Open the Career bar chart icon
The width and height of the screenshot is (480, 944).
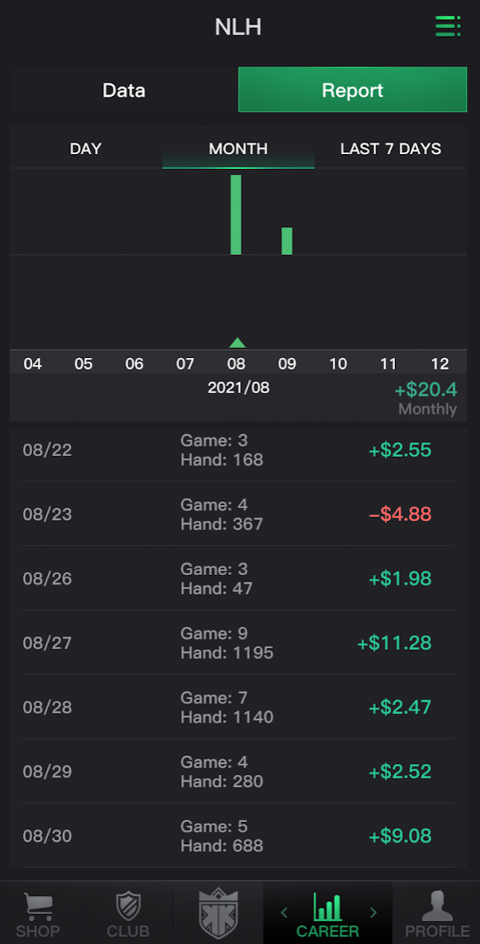328,906
